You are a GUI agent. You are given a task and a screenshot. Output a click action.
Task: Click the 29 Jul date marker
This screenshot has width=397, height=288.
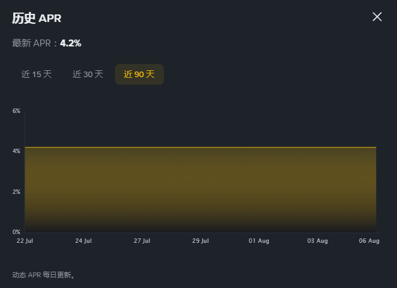[x=200, y=241]
